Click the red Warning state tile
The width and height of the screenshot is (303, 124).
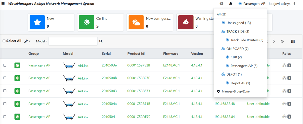[186, 22]
